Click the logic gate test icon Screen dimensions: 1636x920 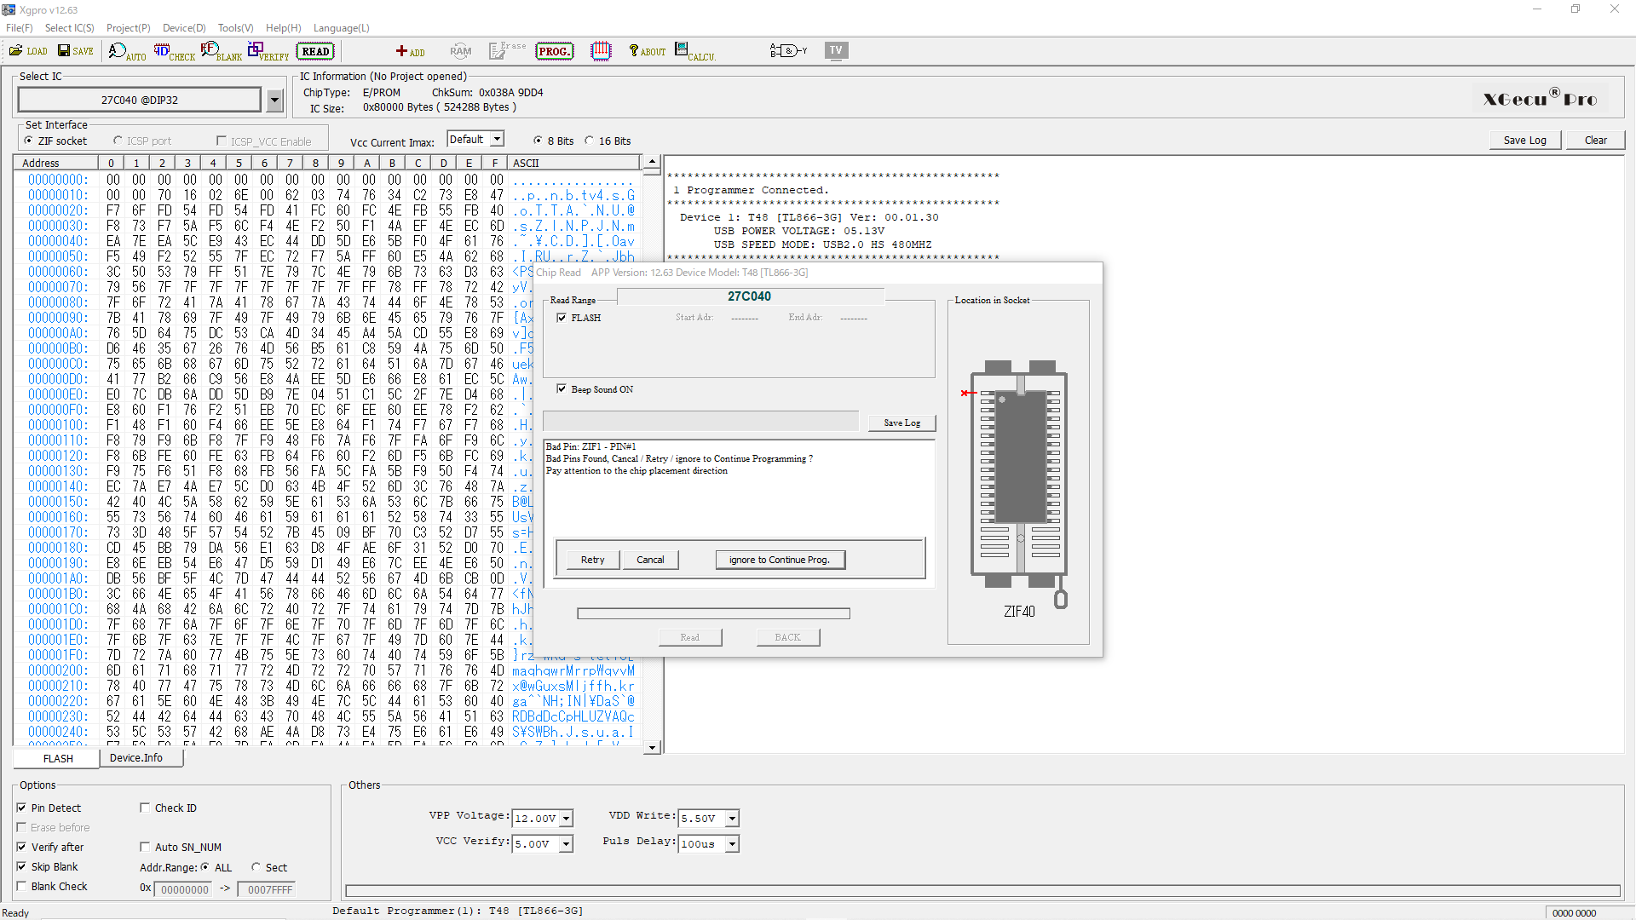(x=787, y=51)
